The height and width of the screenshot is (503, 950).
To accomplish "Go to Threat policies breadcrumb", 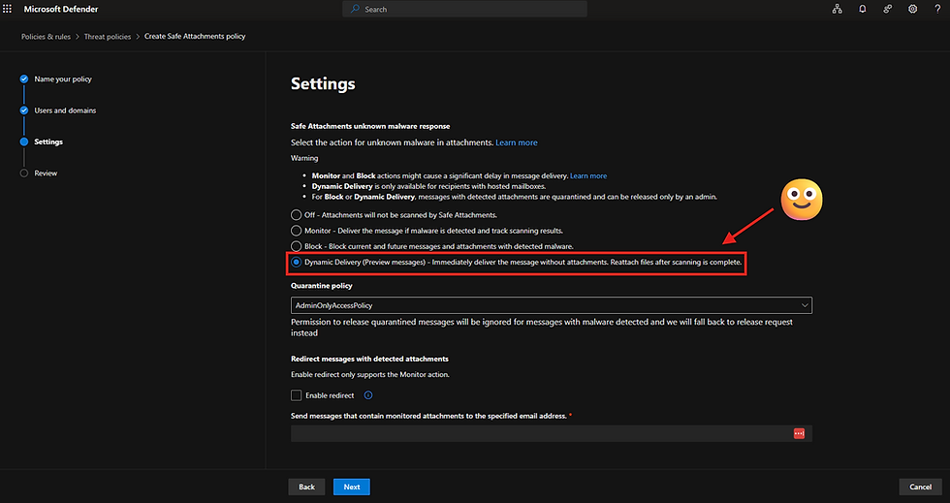I will (108, 37).
